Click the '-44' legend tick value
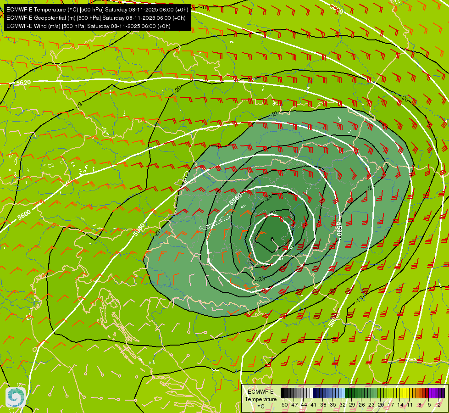The width and height of the screenshot is (449, 413). [x=303, y=405]
